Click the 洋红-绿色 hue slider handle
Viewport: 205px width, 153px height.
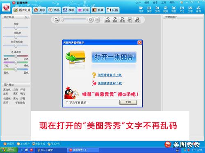click(x=16, y=62)
